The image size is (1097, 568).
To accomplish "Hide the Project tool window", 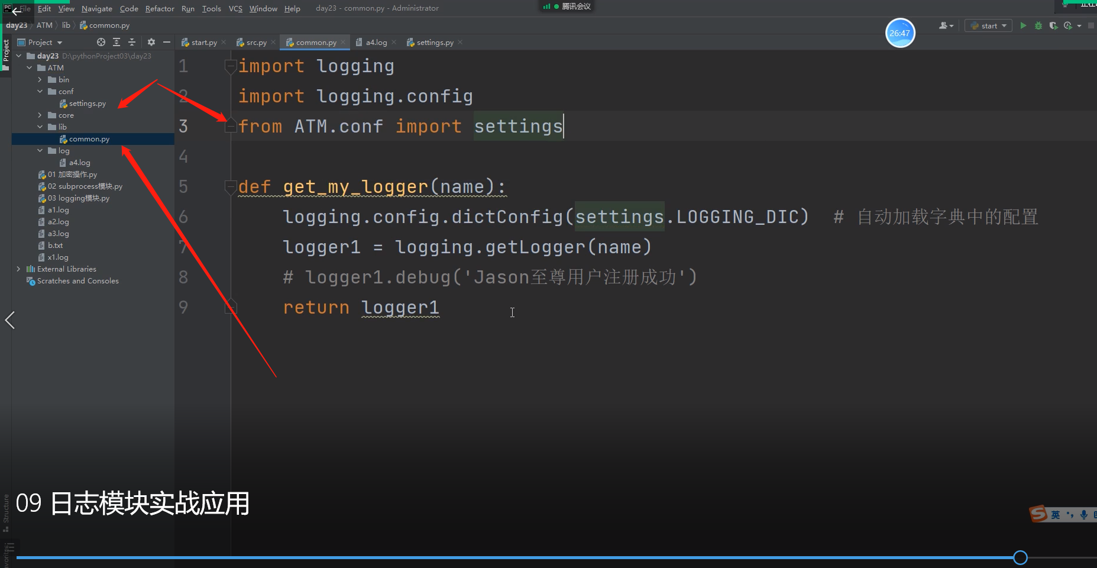I will 167,42.
